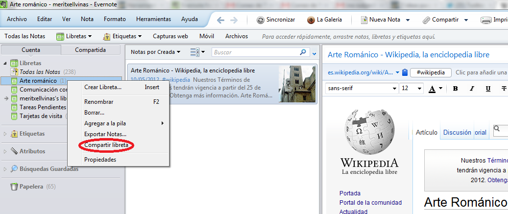508x214 pixels.
Task: Click the forward navigation arrow
Action: 234,20
